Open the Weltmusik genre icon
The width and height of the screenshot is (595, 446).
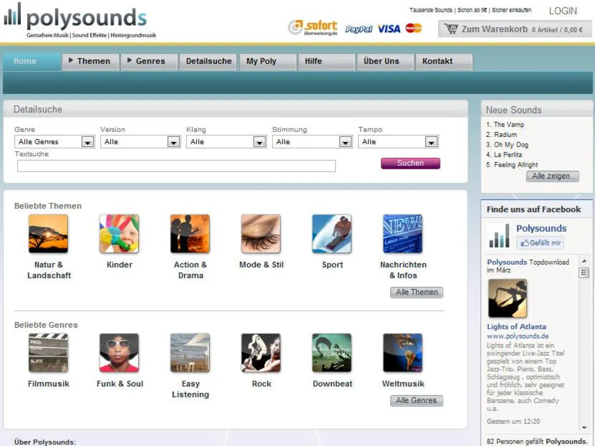pos(403,353)
